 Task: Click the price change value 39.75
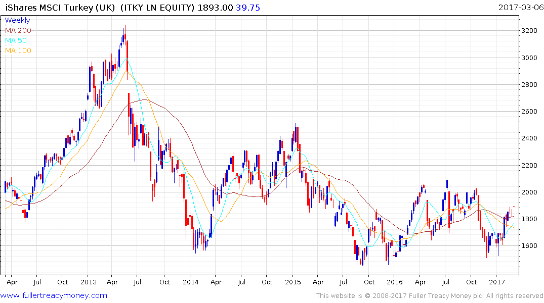click(x=248, y=8)
